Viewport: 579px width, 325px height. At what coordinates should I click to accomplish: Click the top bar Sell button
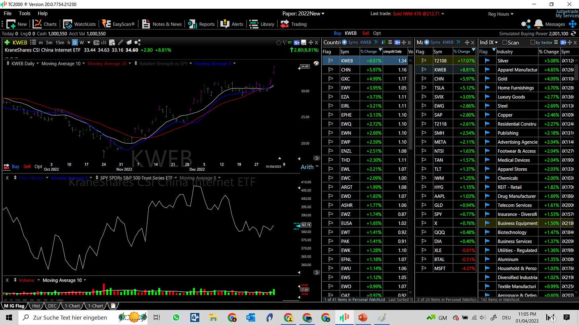point(365,33)
